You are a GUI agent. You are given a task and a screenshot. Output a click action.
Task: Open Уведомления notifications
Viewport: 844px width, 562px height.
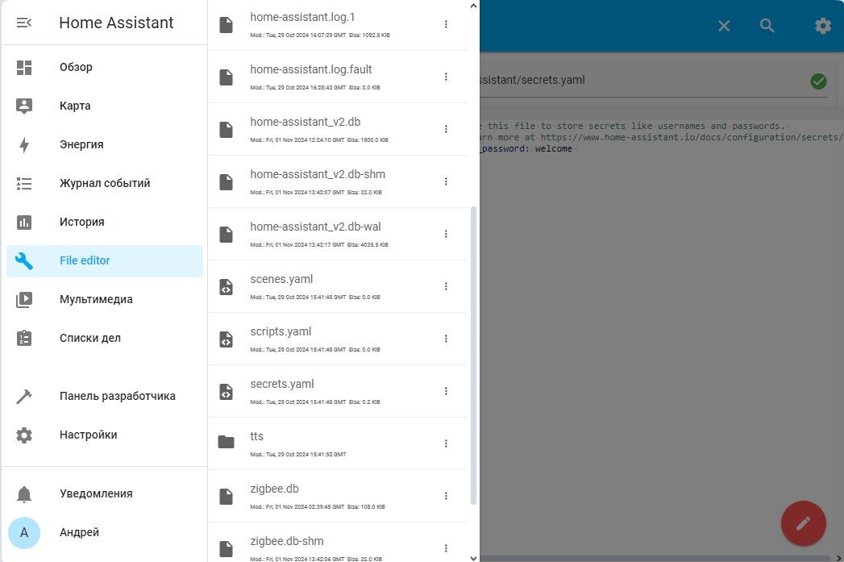click(x=105, y=494)
